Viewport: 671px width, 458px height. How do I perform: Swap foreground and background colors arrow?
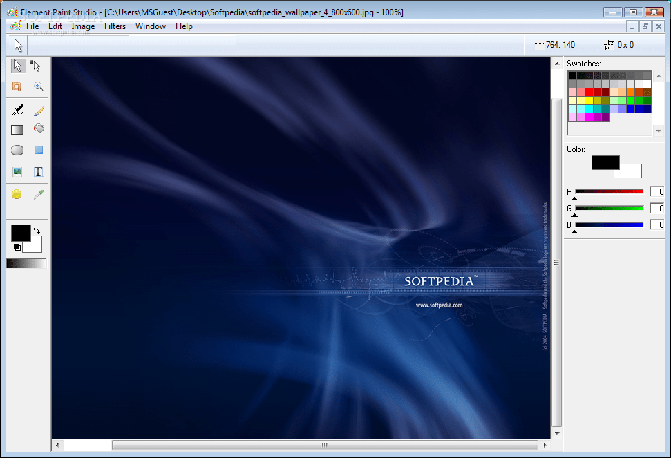pos(37,231)
